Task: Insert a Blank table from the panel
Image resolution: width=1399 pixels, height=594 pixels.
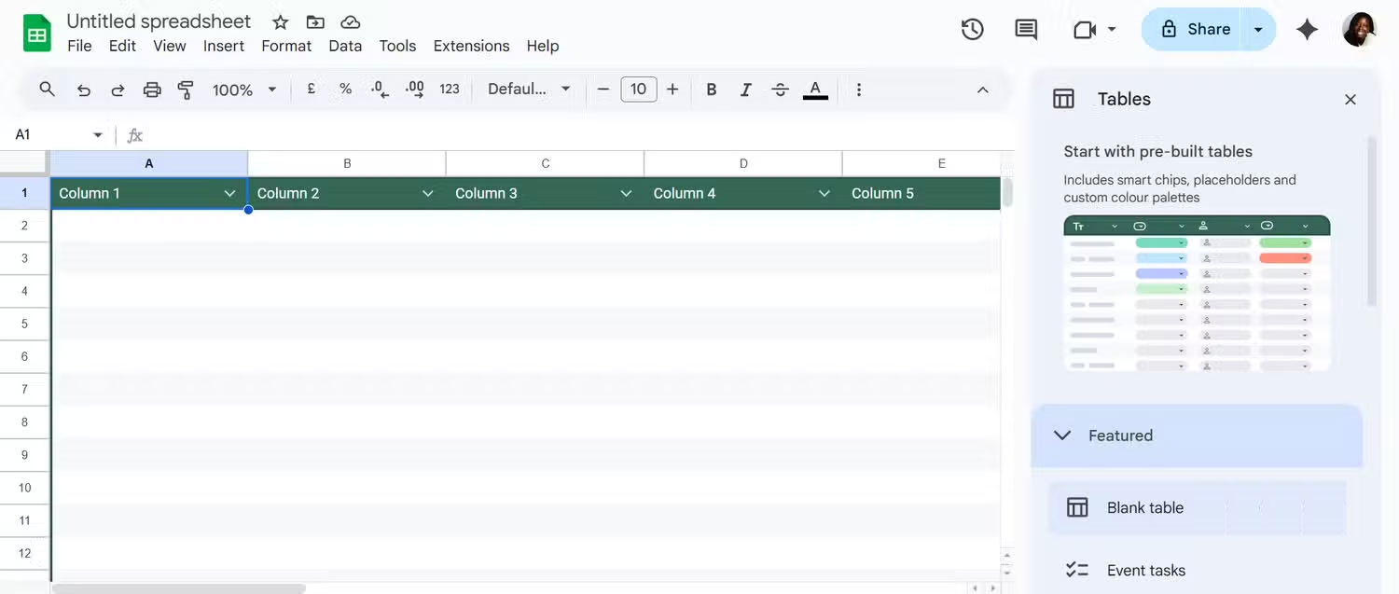Action: pos(1145,507)
